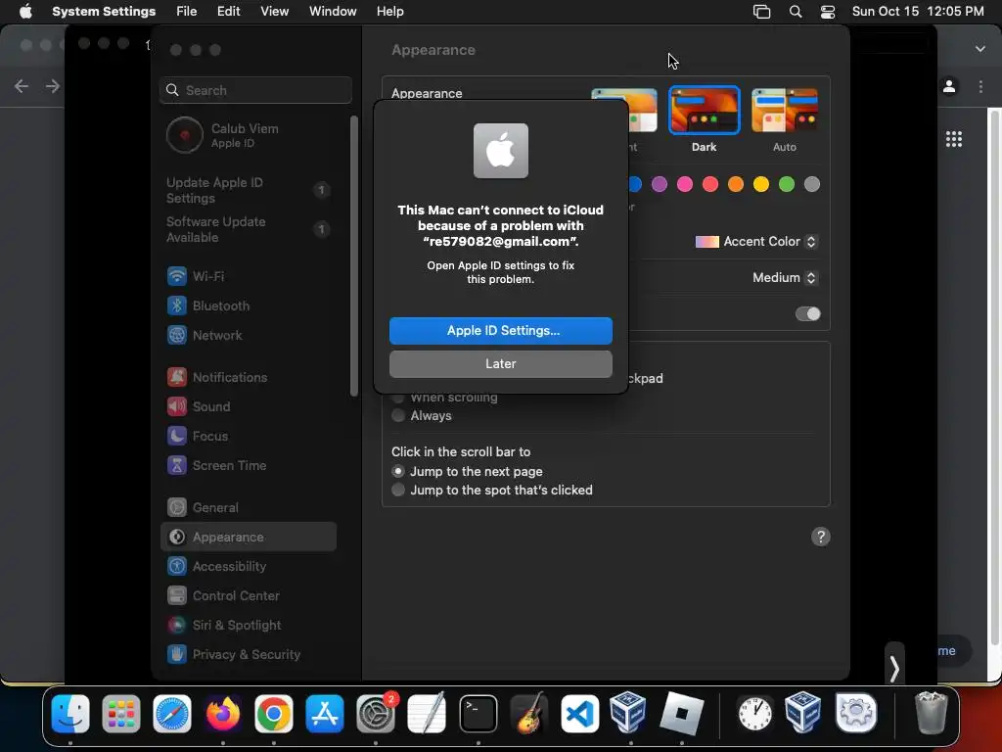The height and width of the screenshot is (752, 1002).
Task: Open General settings in sidebar
Action: [250, 508]
